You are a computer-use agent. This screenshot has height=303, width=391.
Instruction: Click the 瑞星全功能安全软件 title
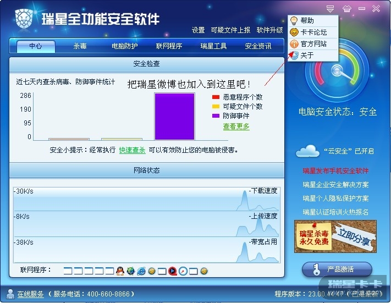tap(100, 19)
